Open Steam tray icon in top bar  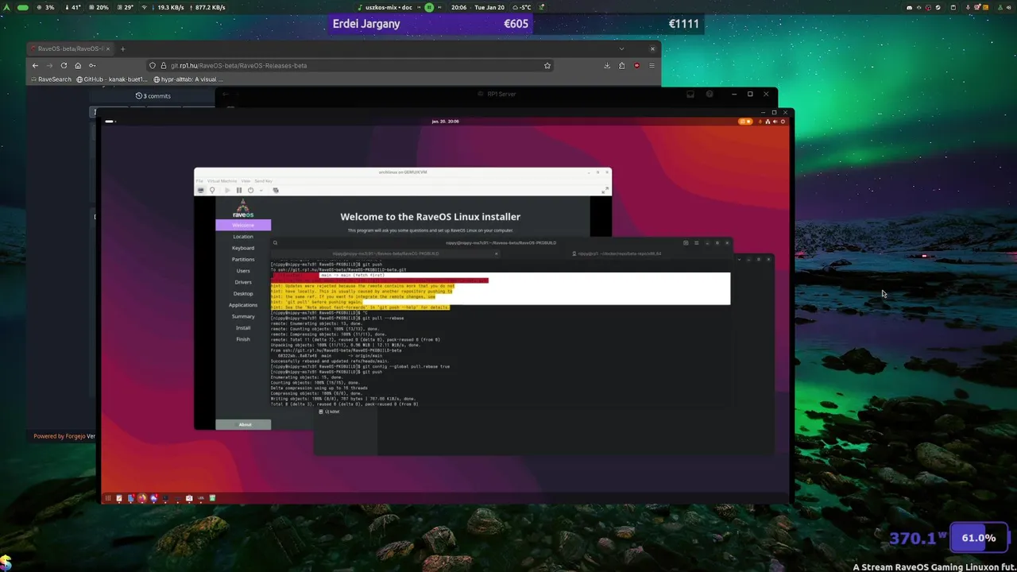click(938, 7)
